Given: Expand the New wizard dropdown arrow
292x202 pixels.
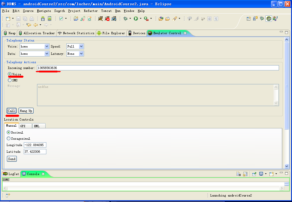Looking at the screenshot, I should [13, 19].
